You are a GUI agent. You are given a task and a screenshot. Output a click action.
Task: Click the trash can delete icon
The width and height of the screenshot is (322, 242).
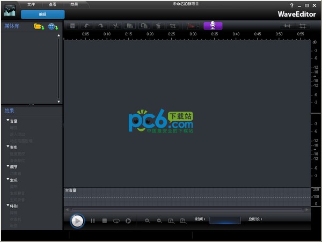click(x=158, y=26)
